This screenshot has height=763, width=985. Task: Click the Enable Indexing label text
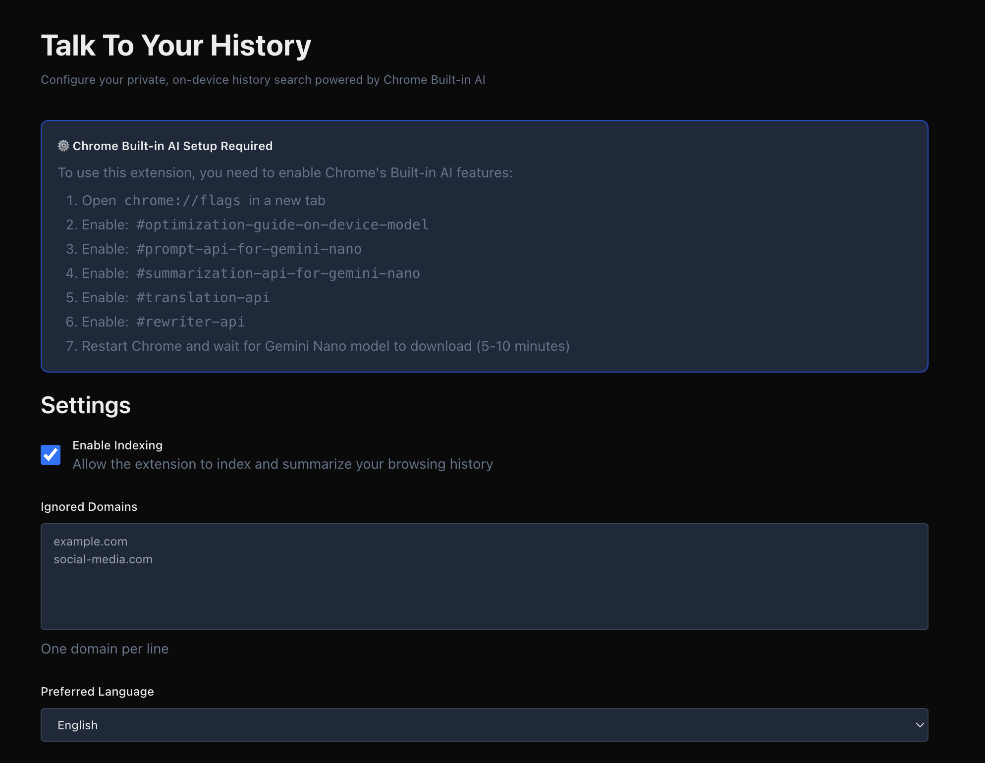point(117,445)
